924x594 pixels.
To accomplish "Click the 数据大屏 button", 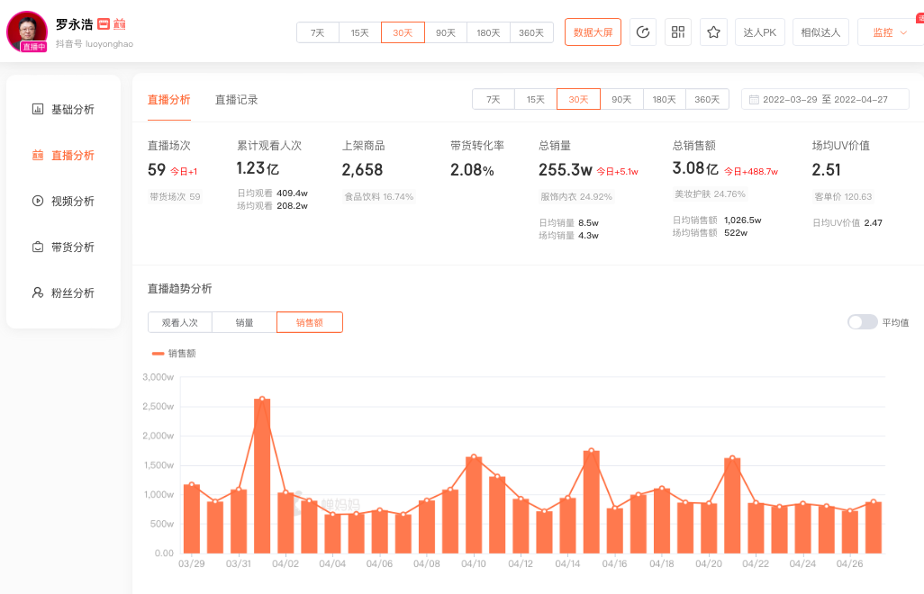I will pos(593,32).
